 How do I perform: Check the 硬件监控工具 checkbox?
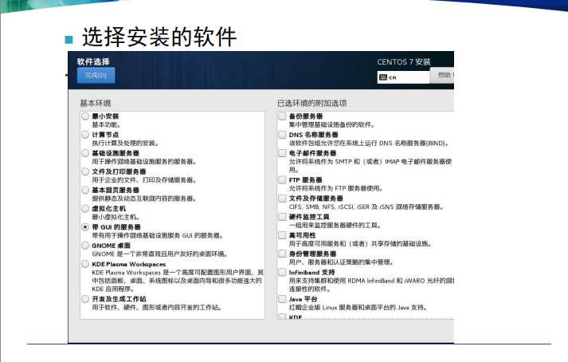[x=282, y=217]
